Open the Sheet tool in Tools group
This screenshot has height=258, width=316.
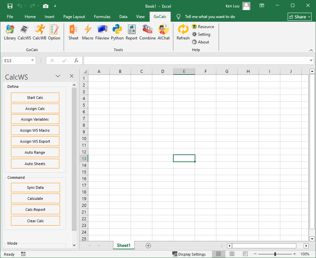[x=73, y=32]
